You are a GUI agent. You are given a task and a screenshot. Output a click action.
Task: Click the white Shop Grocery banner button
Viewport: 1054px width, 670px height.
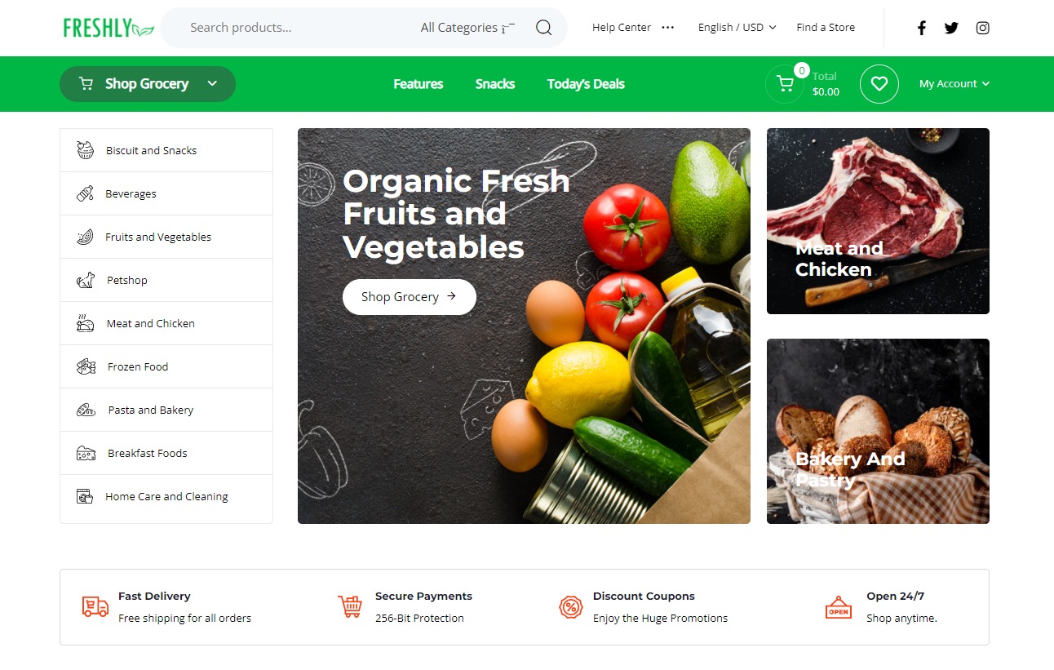point(410,297)
